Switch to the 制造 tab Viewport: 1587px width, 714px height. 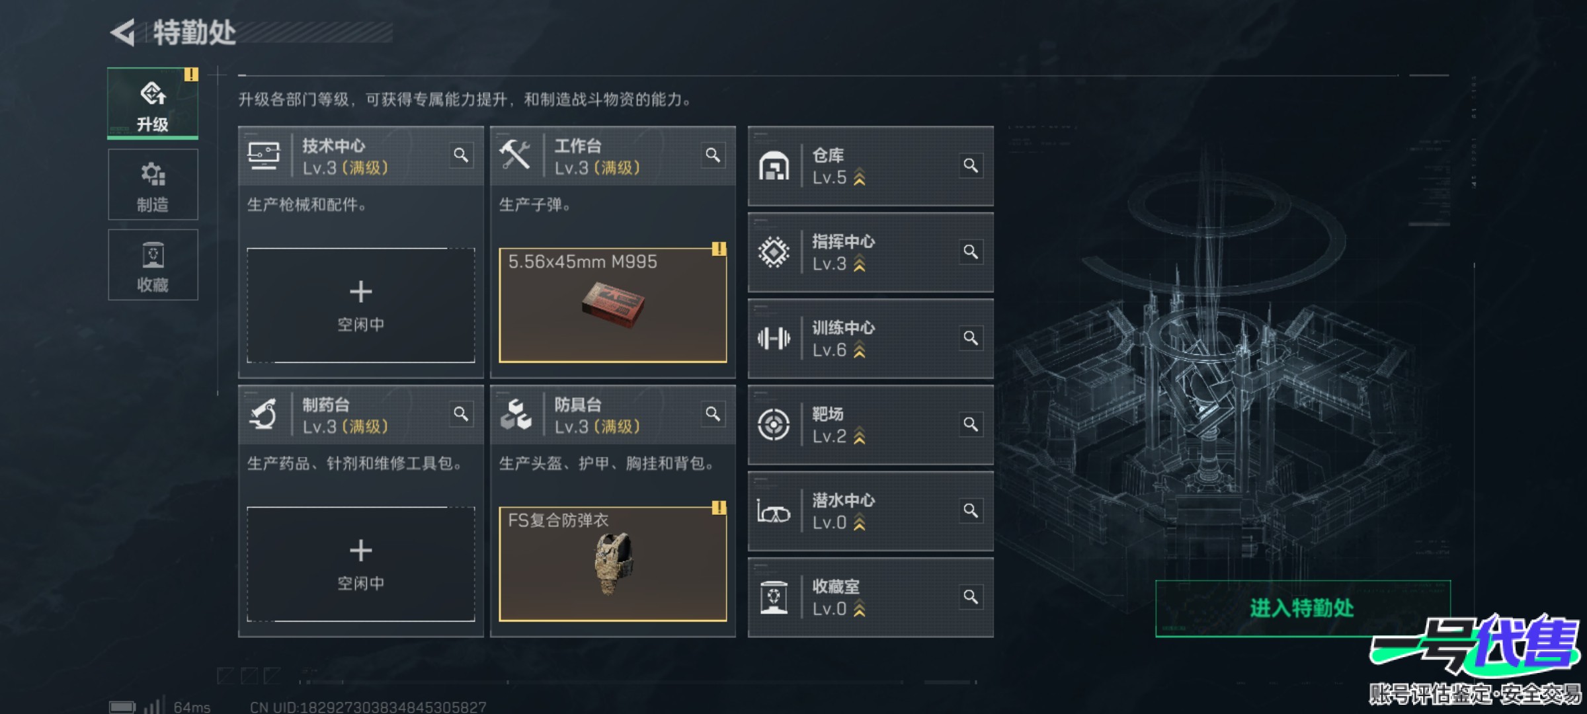153,184
